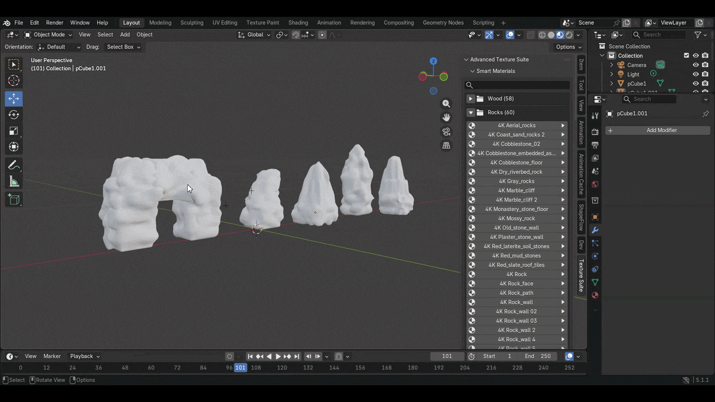Hide Light object with eye icon
This screenshot has width=715, height=402.
point(696,74)
